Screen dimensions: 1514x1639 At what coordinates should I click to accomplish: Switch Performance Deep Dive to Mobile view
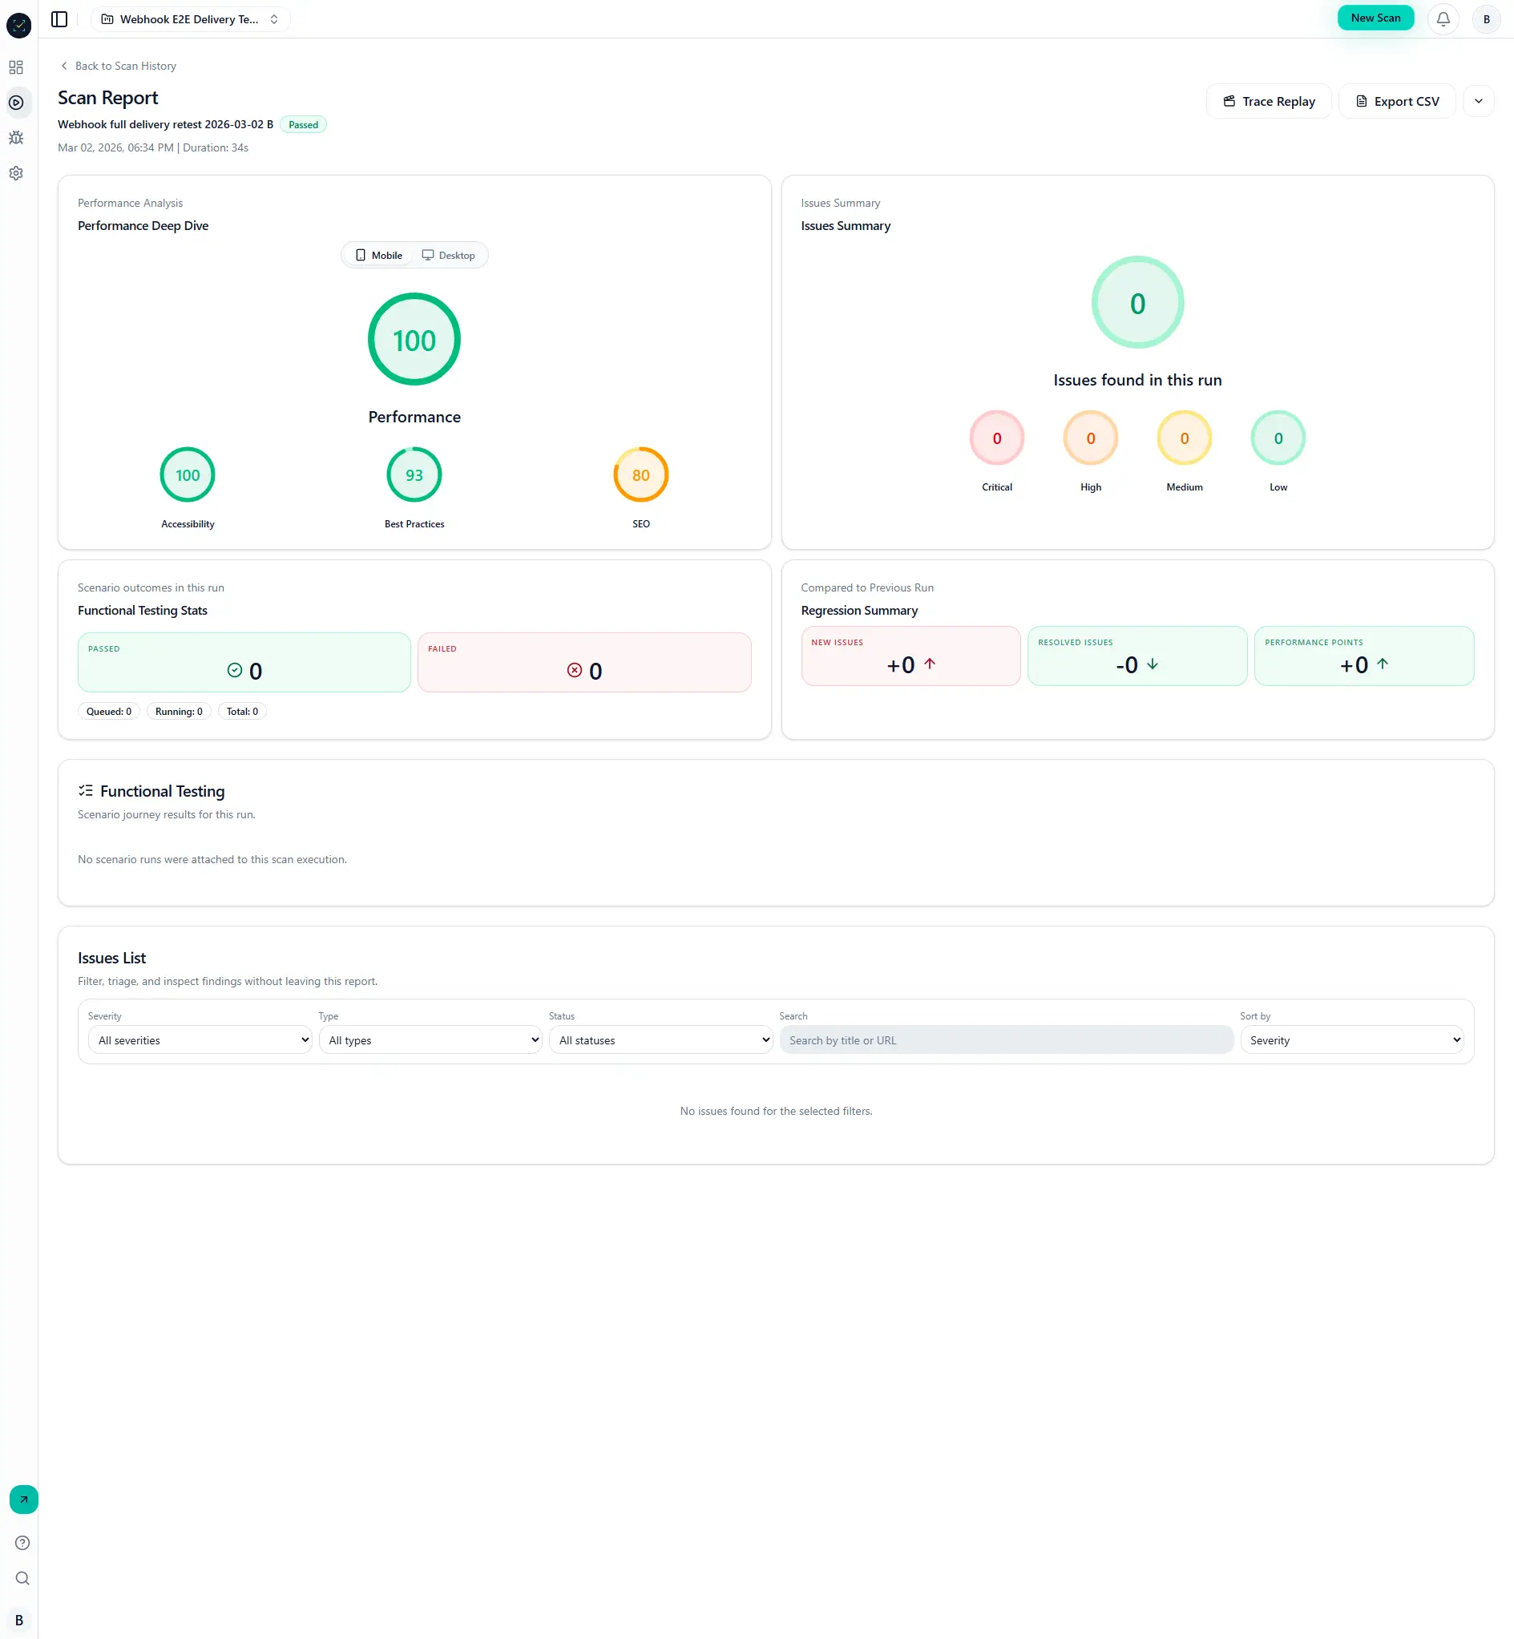[377, 255]
